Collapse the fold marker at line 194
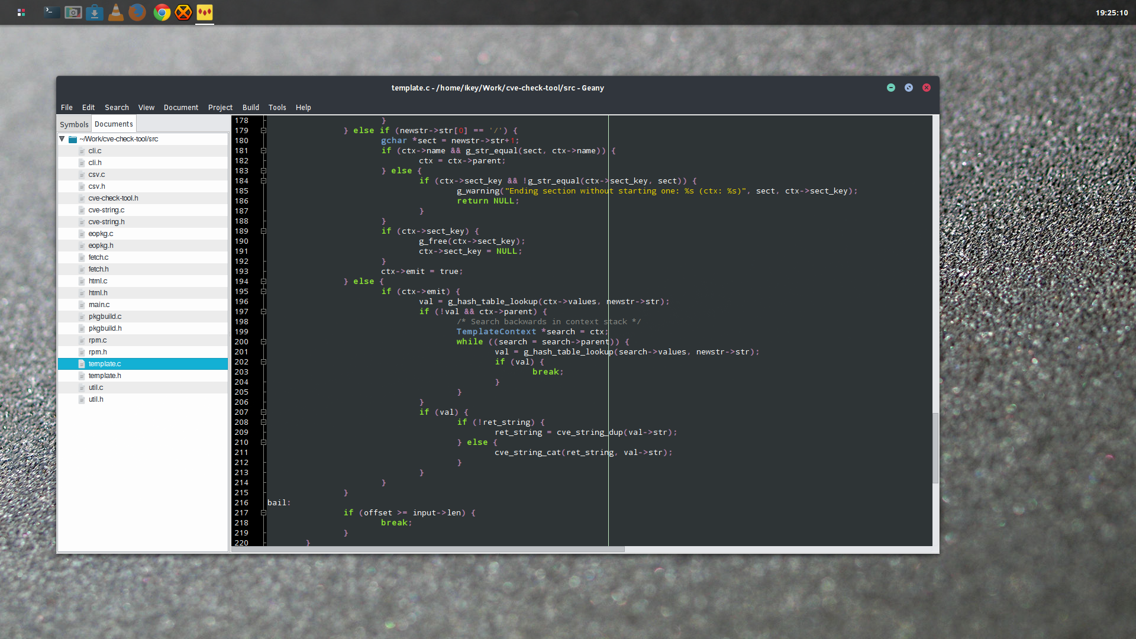 263,282
